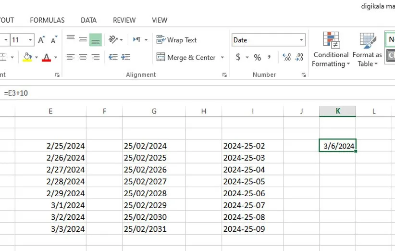
Task: Select cell containing 25/02/2031
Action: pyautogui.click(x=154, y=229)
